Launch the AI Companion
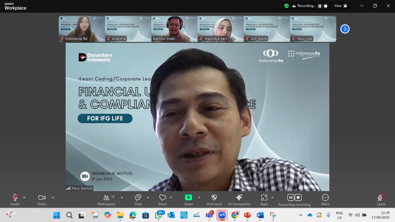This screenshot has width=395, height=222. click(x=239, y=200)
